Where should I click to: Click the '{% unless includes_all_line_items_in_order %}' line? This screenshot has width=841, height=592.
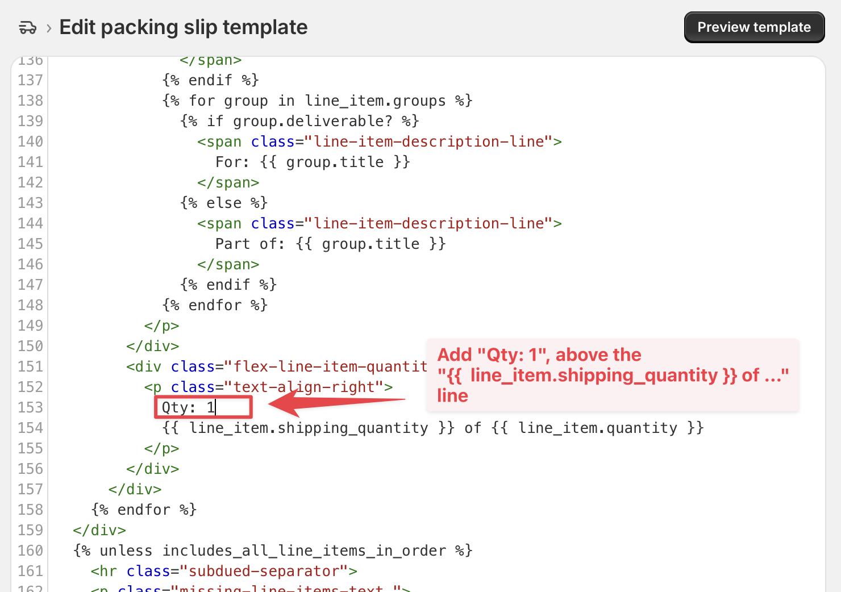[272, 551]
